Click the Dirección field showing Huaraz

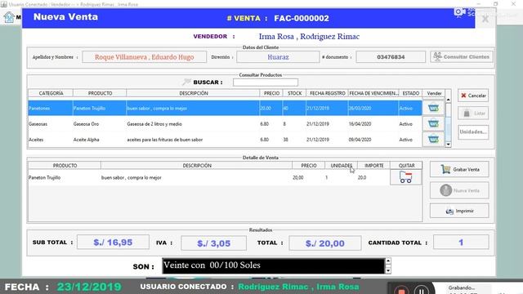(x=278, y=57)
